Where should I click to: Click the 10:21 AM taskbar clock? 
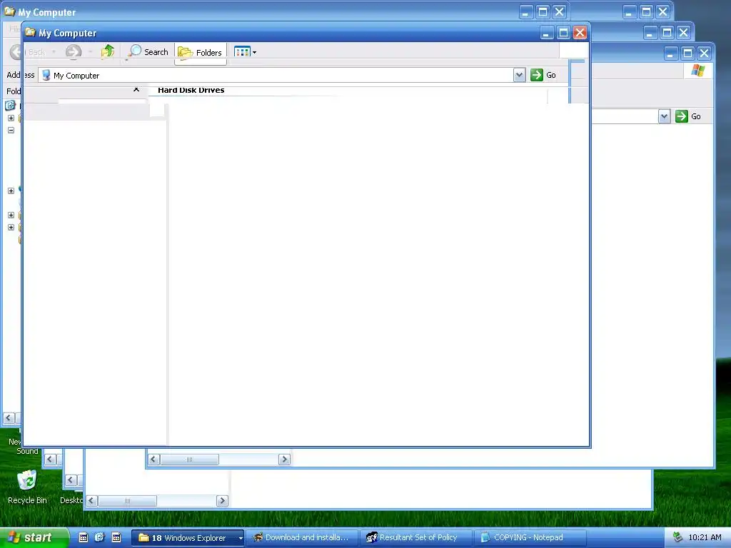pos(705,538)
